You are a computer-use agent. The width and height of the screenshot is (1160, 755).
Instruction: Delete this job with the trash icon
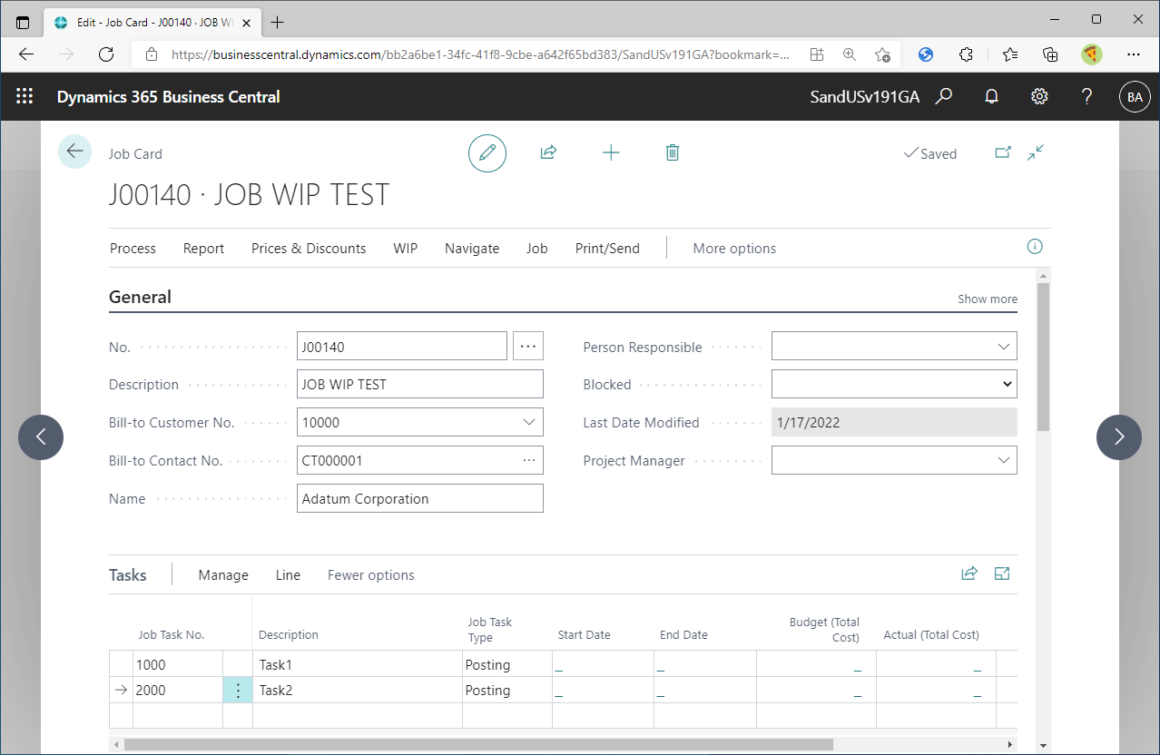tap(672, 152)
